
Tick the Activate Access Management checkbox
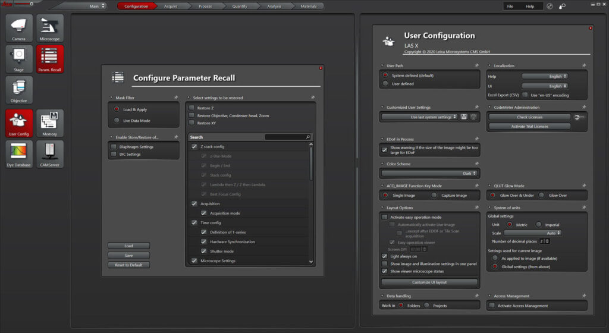point(492,306)
